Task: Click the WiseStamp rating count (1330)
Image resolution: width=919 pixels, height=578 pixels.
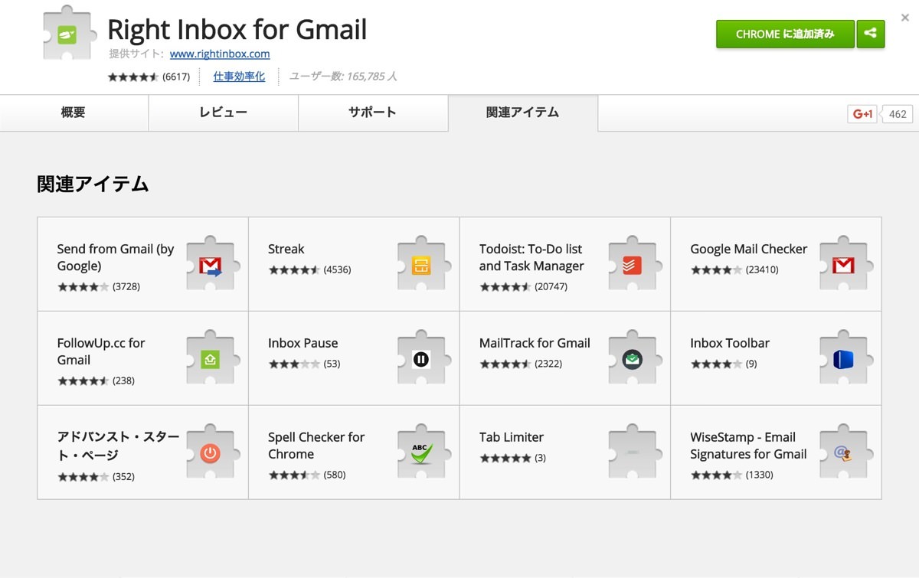Action: [759, 475]
